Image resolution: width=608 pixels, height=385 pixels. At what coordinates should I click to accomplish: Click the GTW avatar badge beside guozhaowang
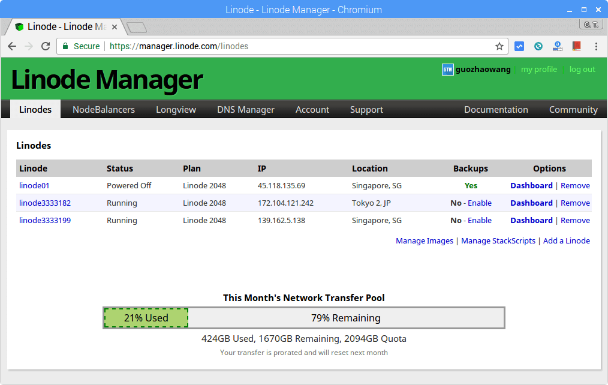point(447,70)
